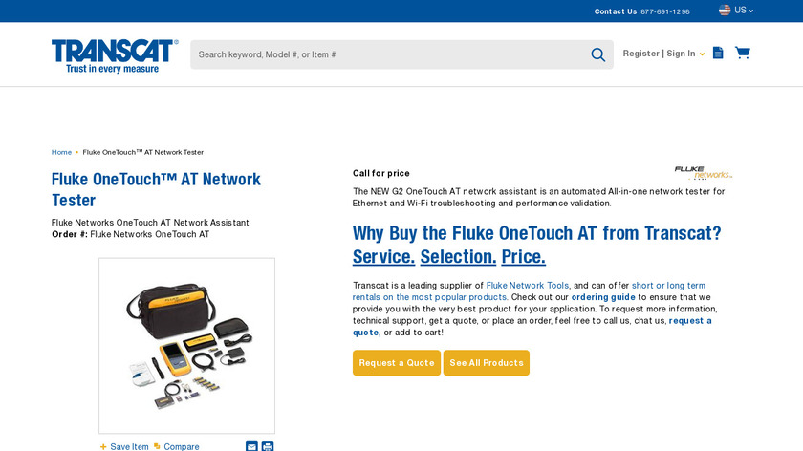Click the email icon below product image
This screenshot has height=451, width=803.
(251, 446)
